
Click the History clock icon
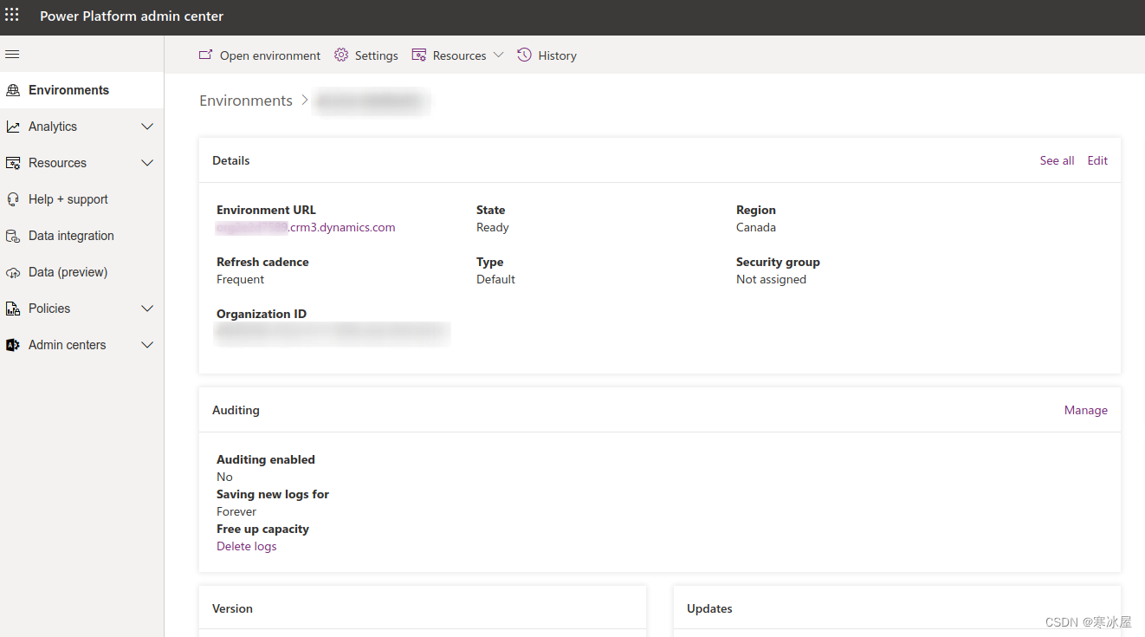click(524, 55)
